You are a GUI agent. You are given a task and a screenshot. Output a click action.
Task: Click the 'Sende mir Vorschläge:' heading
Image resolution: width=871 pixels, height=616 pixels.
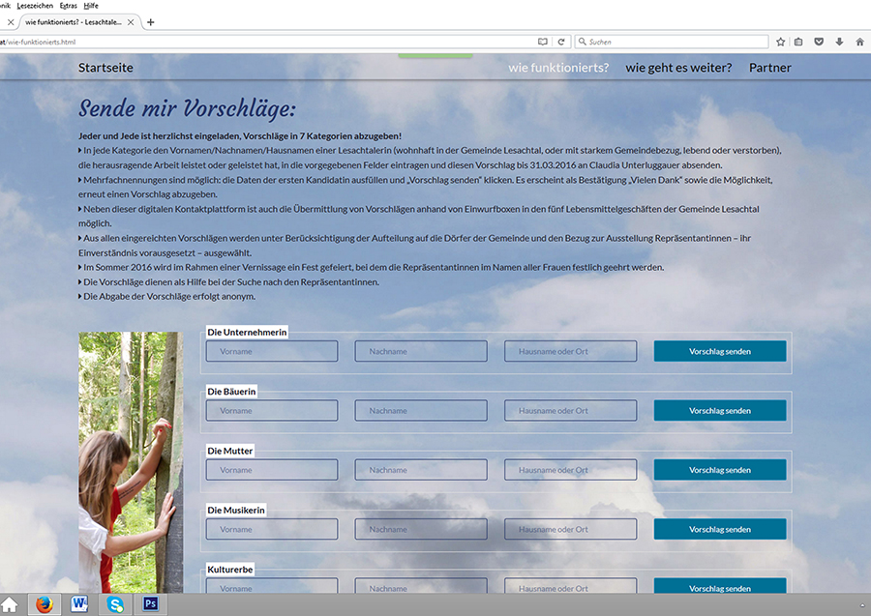[187, 108]
